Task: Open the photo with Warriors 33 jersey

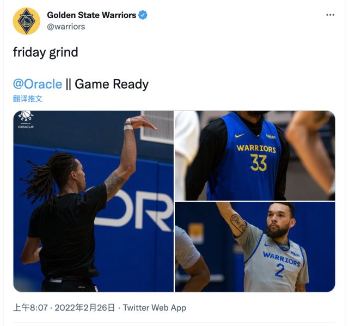Action: pos(255,155)
